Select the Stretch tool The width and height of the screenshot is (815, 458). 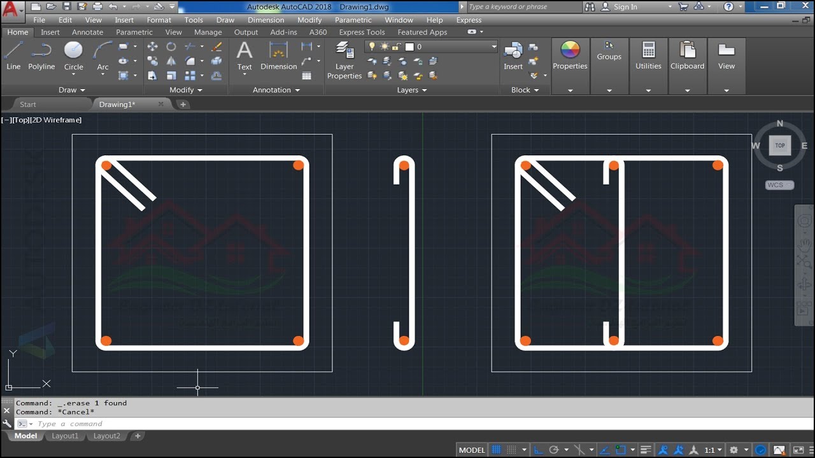point(152,76)
